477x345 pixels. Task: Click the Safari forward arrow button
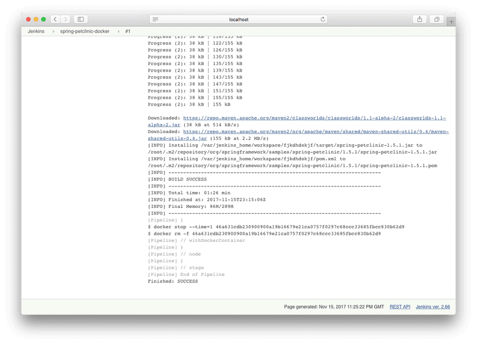click(66, 19)
